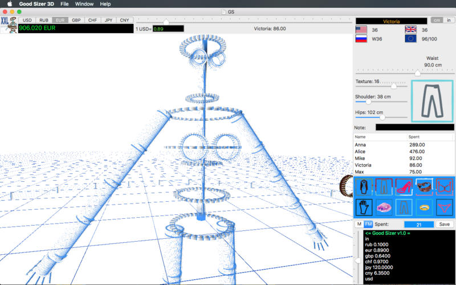This screenshot has height=285, width=456.
Task: Select the Anna row in the list
Action: click(404, 145)
